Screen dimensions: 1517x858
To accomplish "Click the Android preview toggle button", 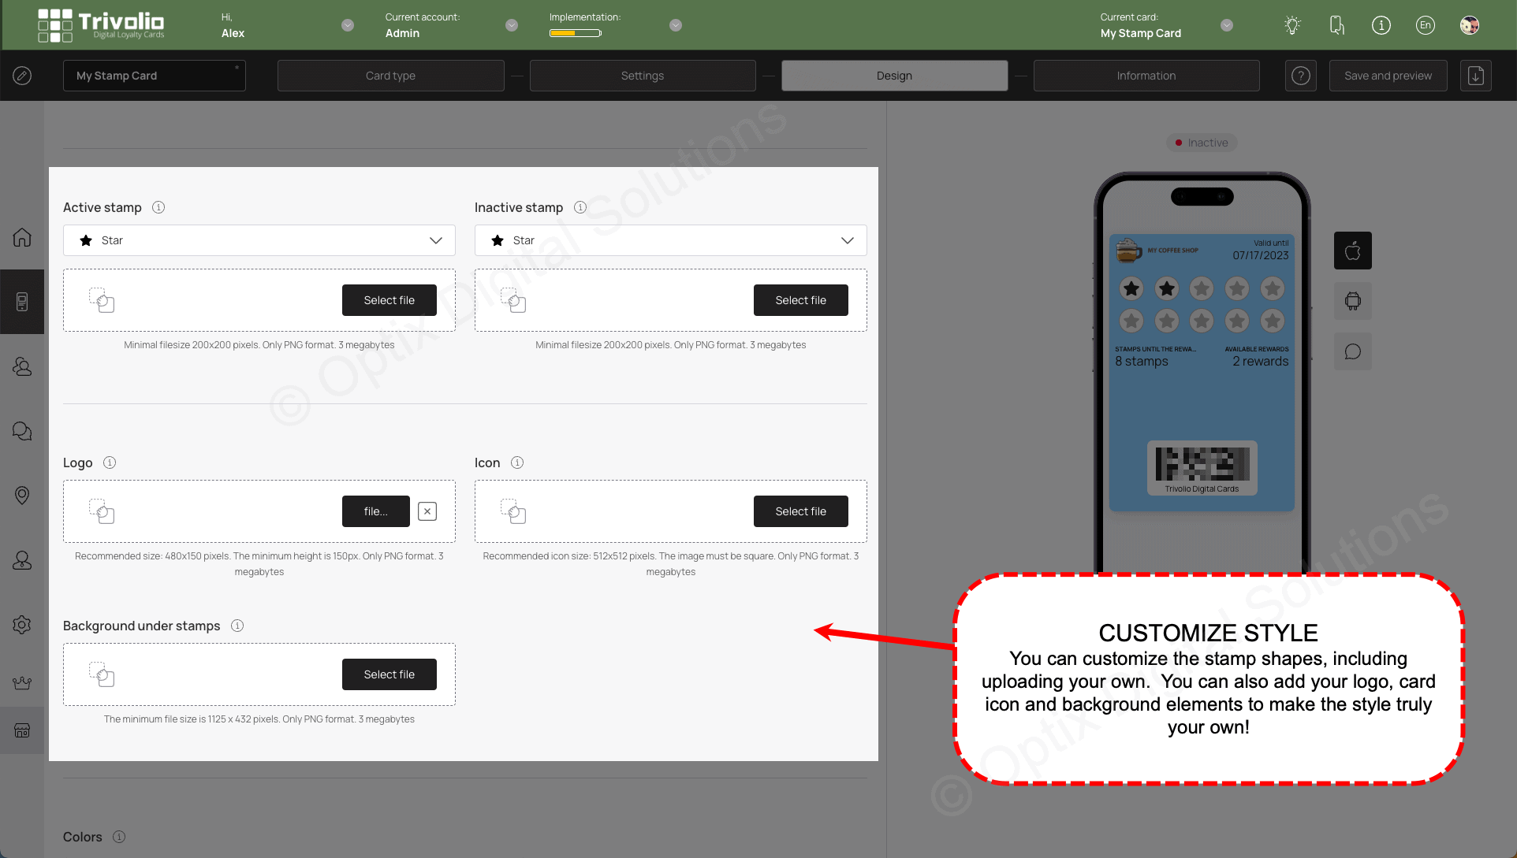I will pyautogui.click(x=1352, y=301).
